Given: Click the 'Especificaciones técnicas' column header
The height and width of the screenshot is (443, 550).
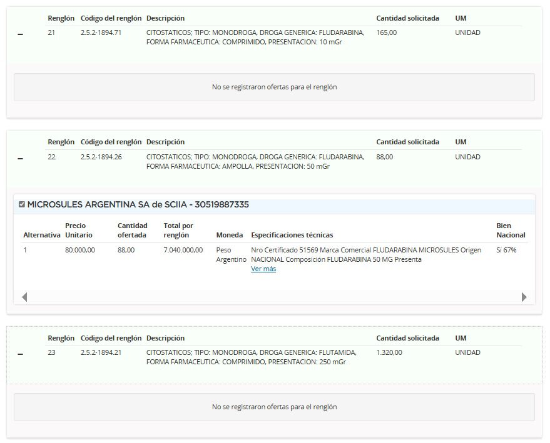Looking at the screenshot, I should pyautogui.click(x=292, y=235).
